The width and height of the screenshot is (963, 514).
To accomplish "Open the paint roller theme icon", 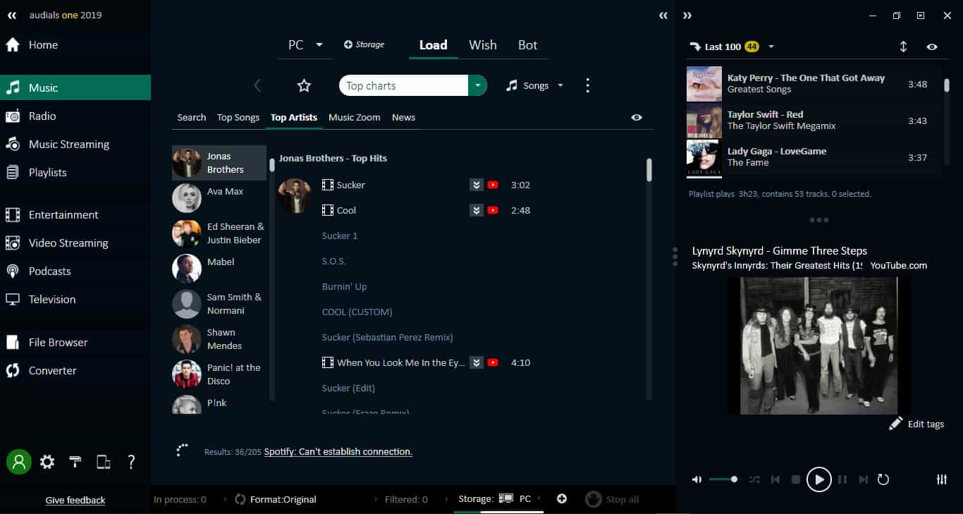I will (75, 462).
